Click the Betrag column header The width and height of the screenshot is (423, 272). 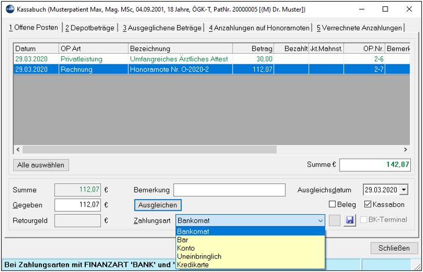[253, 49]
